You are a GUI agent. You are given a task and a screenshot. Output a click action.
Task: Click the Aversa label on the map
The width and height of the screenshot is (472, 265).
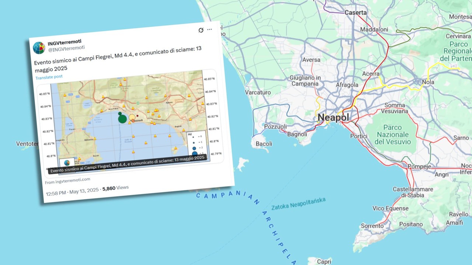click(311, 60)
